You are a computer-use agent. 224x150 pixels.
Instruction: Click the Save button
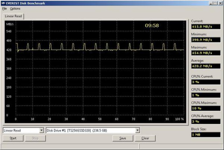[123, 138]
